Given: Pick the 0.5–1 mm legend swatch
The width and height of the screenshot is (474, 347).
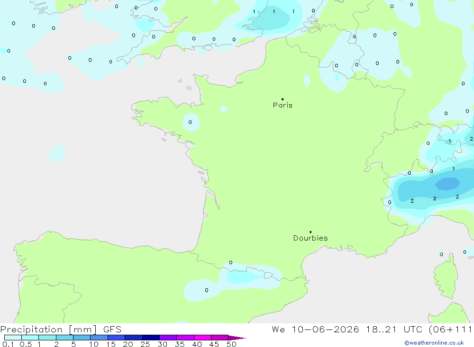Looking at the screenshot, I should pos(30,338).
